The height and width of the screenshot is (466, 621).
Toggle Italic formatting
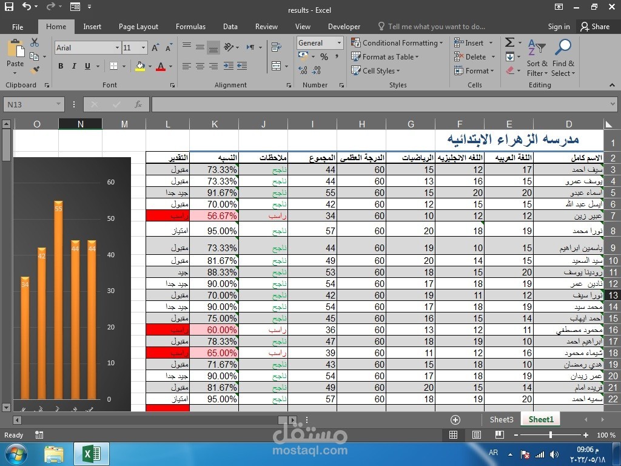(74, 66)
